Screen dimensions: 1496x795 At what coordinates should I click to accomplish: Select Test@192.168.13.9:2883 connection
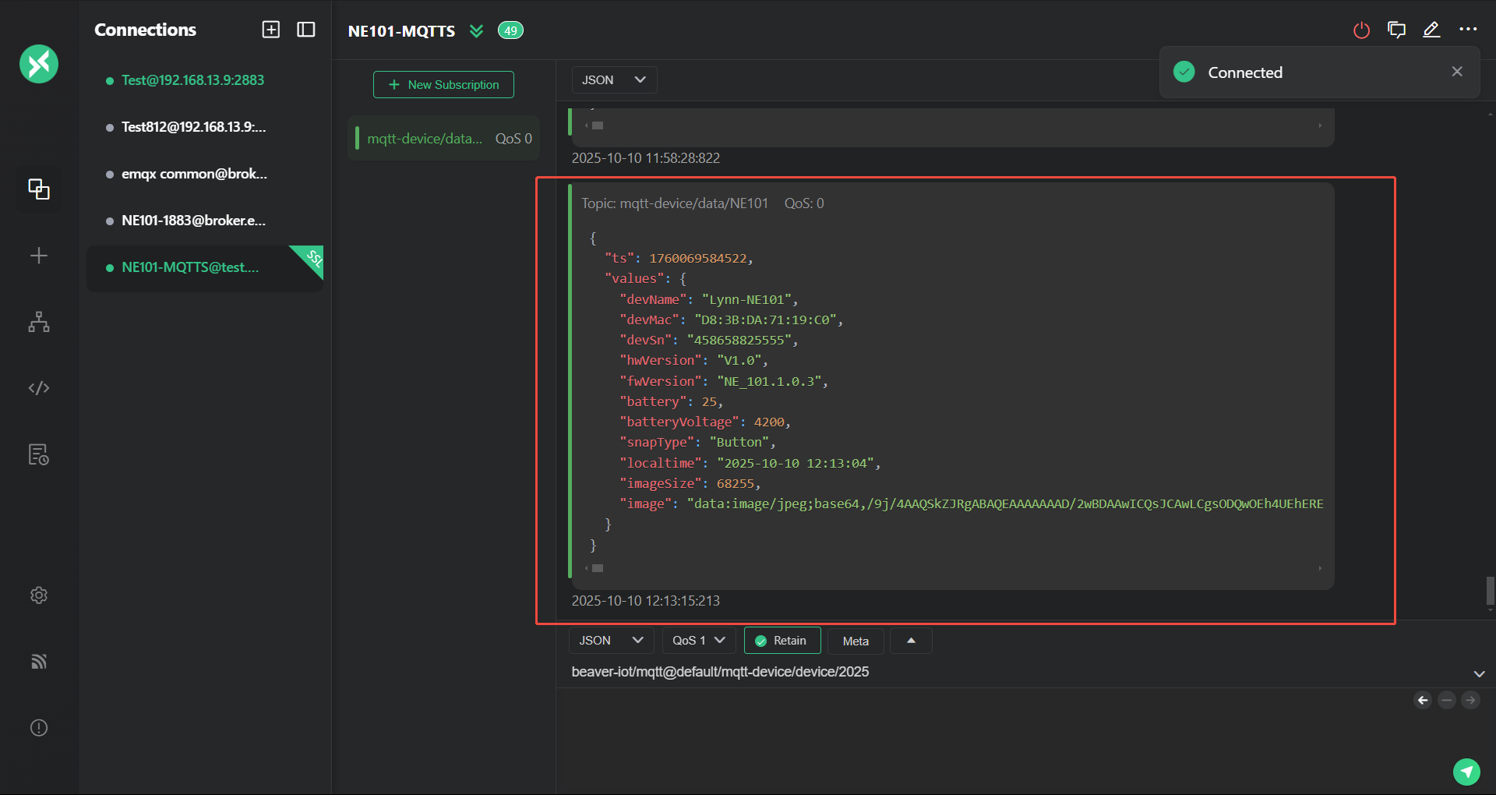point(192,80)
